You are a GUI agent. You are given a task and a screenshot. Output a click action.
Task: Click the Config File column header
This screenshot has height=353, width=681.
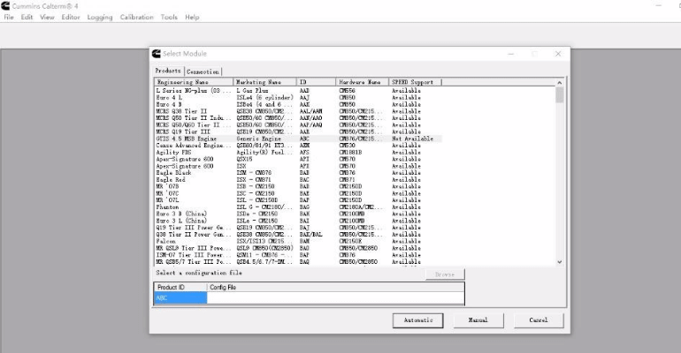click(335, 287)
